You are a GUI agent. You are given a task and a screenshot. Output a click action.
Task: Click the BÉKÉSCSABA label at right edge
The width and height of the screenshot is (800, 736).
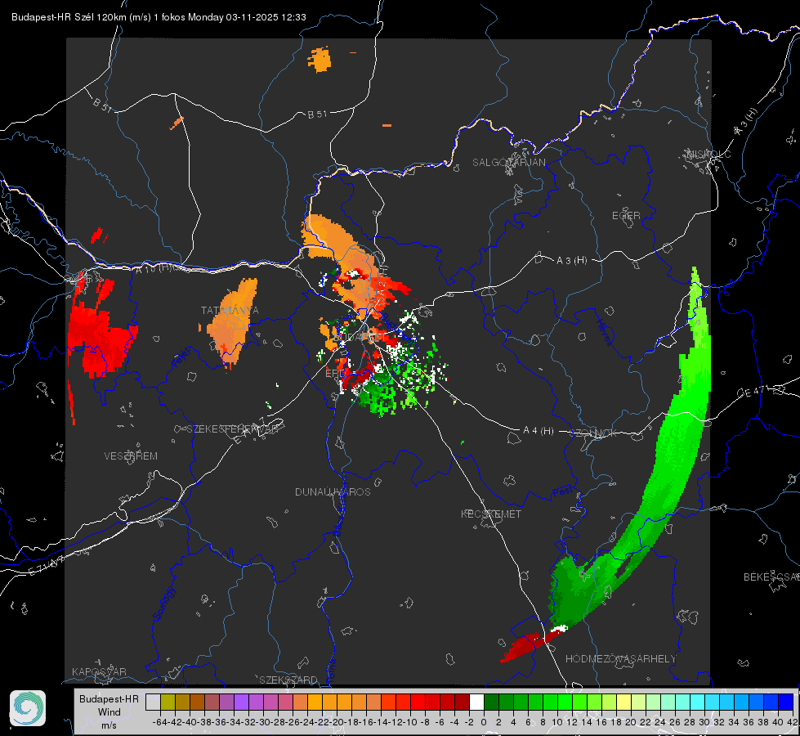[771, 577]
